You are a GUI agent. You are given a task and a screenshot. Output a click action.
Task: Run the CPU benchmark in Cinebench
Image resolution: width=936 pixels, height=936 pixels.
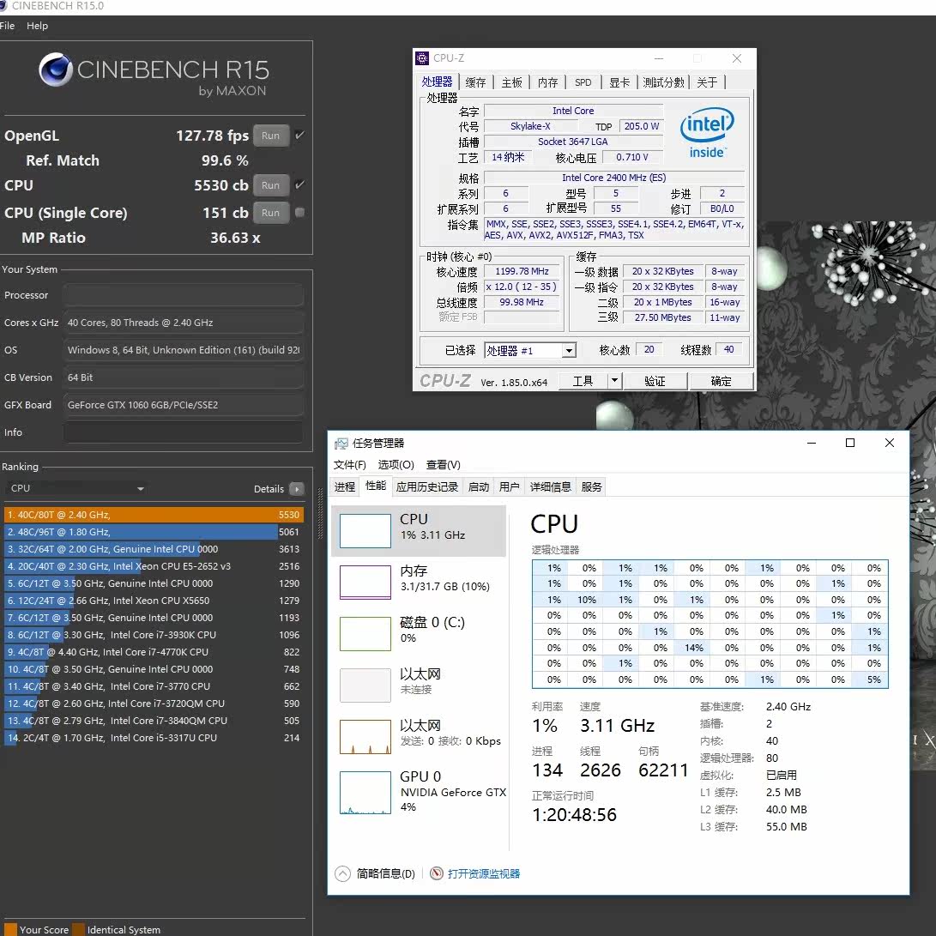pos(270,185)
